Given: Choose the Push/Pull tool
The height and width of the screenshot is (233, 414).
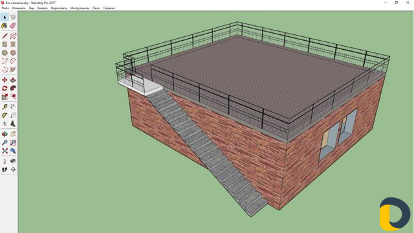Looking at the screenshot, I should [13, 80].
